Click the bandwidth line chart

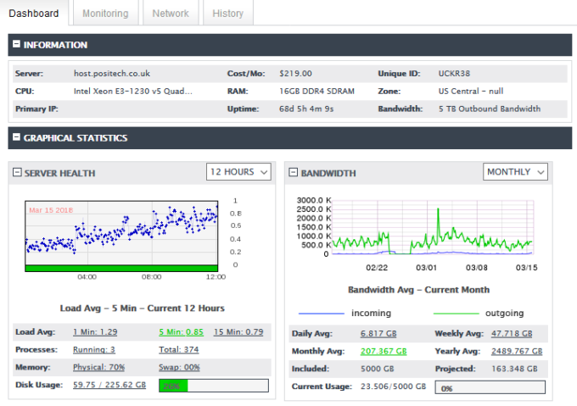point(433,227)
